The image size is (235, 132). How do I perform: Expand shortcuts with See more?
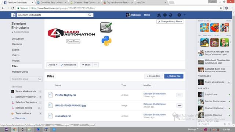(20, 118)
